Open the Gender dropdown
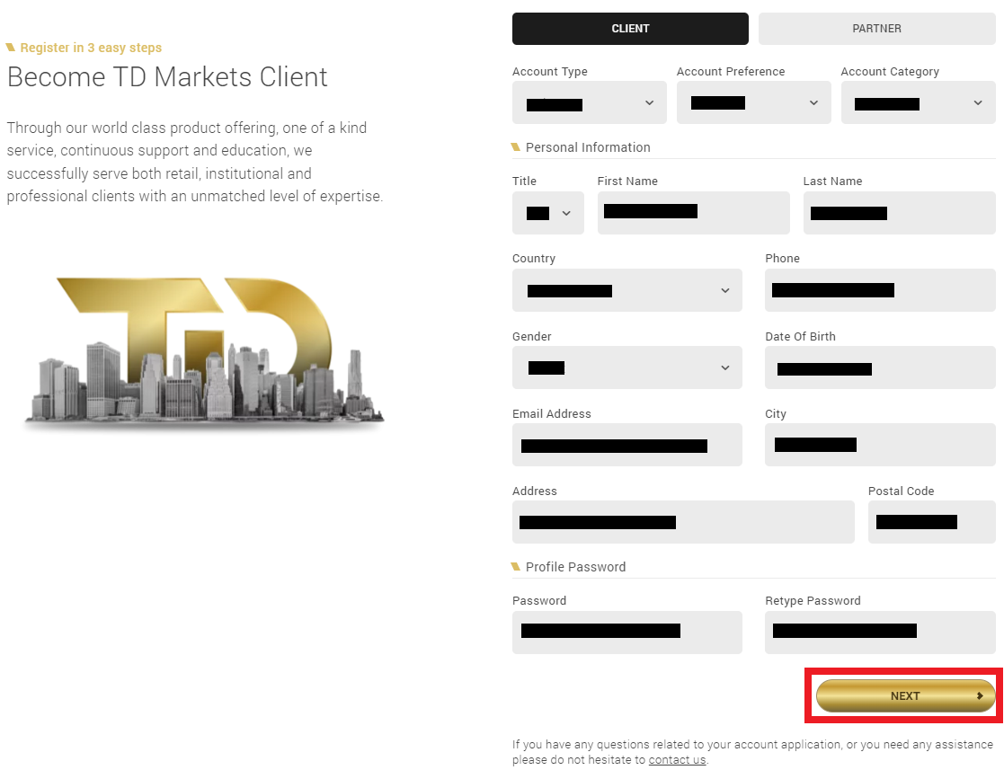This screenshot has height=770, width=1004. click(x=626, y=367)
